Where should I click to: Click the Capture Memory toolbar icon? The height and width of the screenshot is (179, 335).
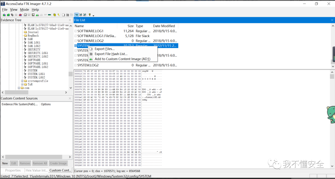[x=49, y=15]
